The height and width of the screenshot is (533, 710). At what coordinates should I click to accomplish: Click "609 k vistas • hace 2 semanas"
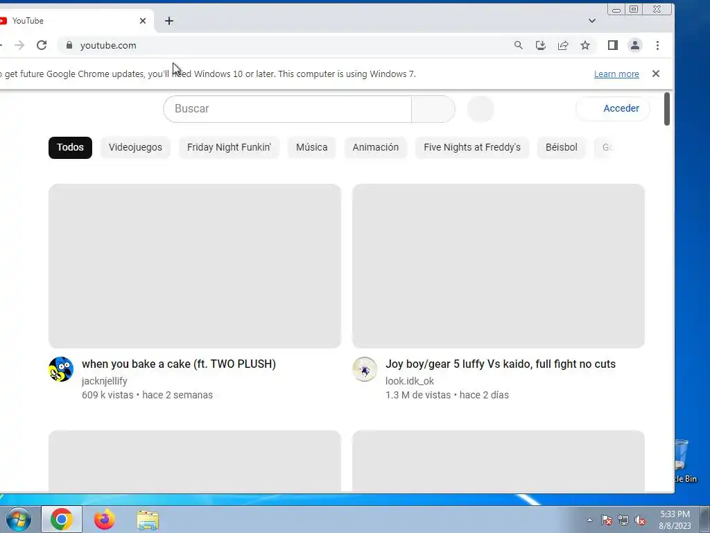(147, 395)
